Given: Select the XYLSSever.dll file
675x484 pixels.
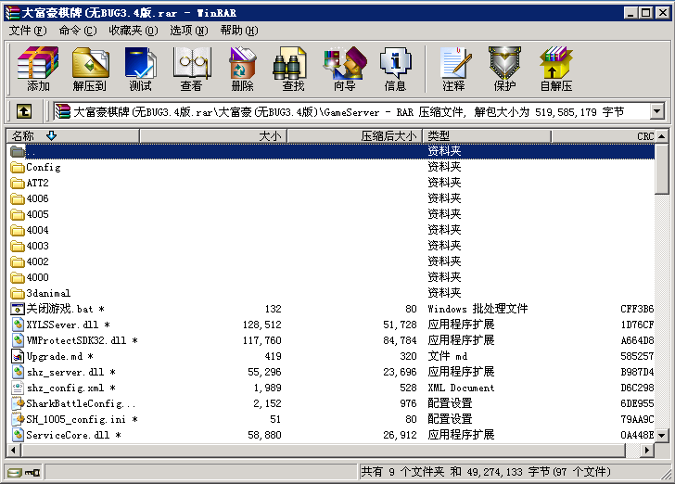Looking at the screenshot, I should point(62,325).
